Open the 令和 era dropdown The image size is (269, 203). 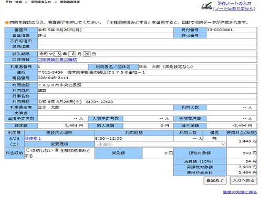tap(46, 54)
